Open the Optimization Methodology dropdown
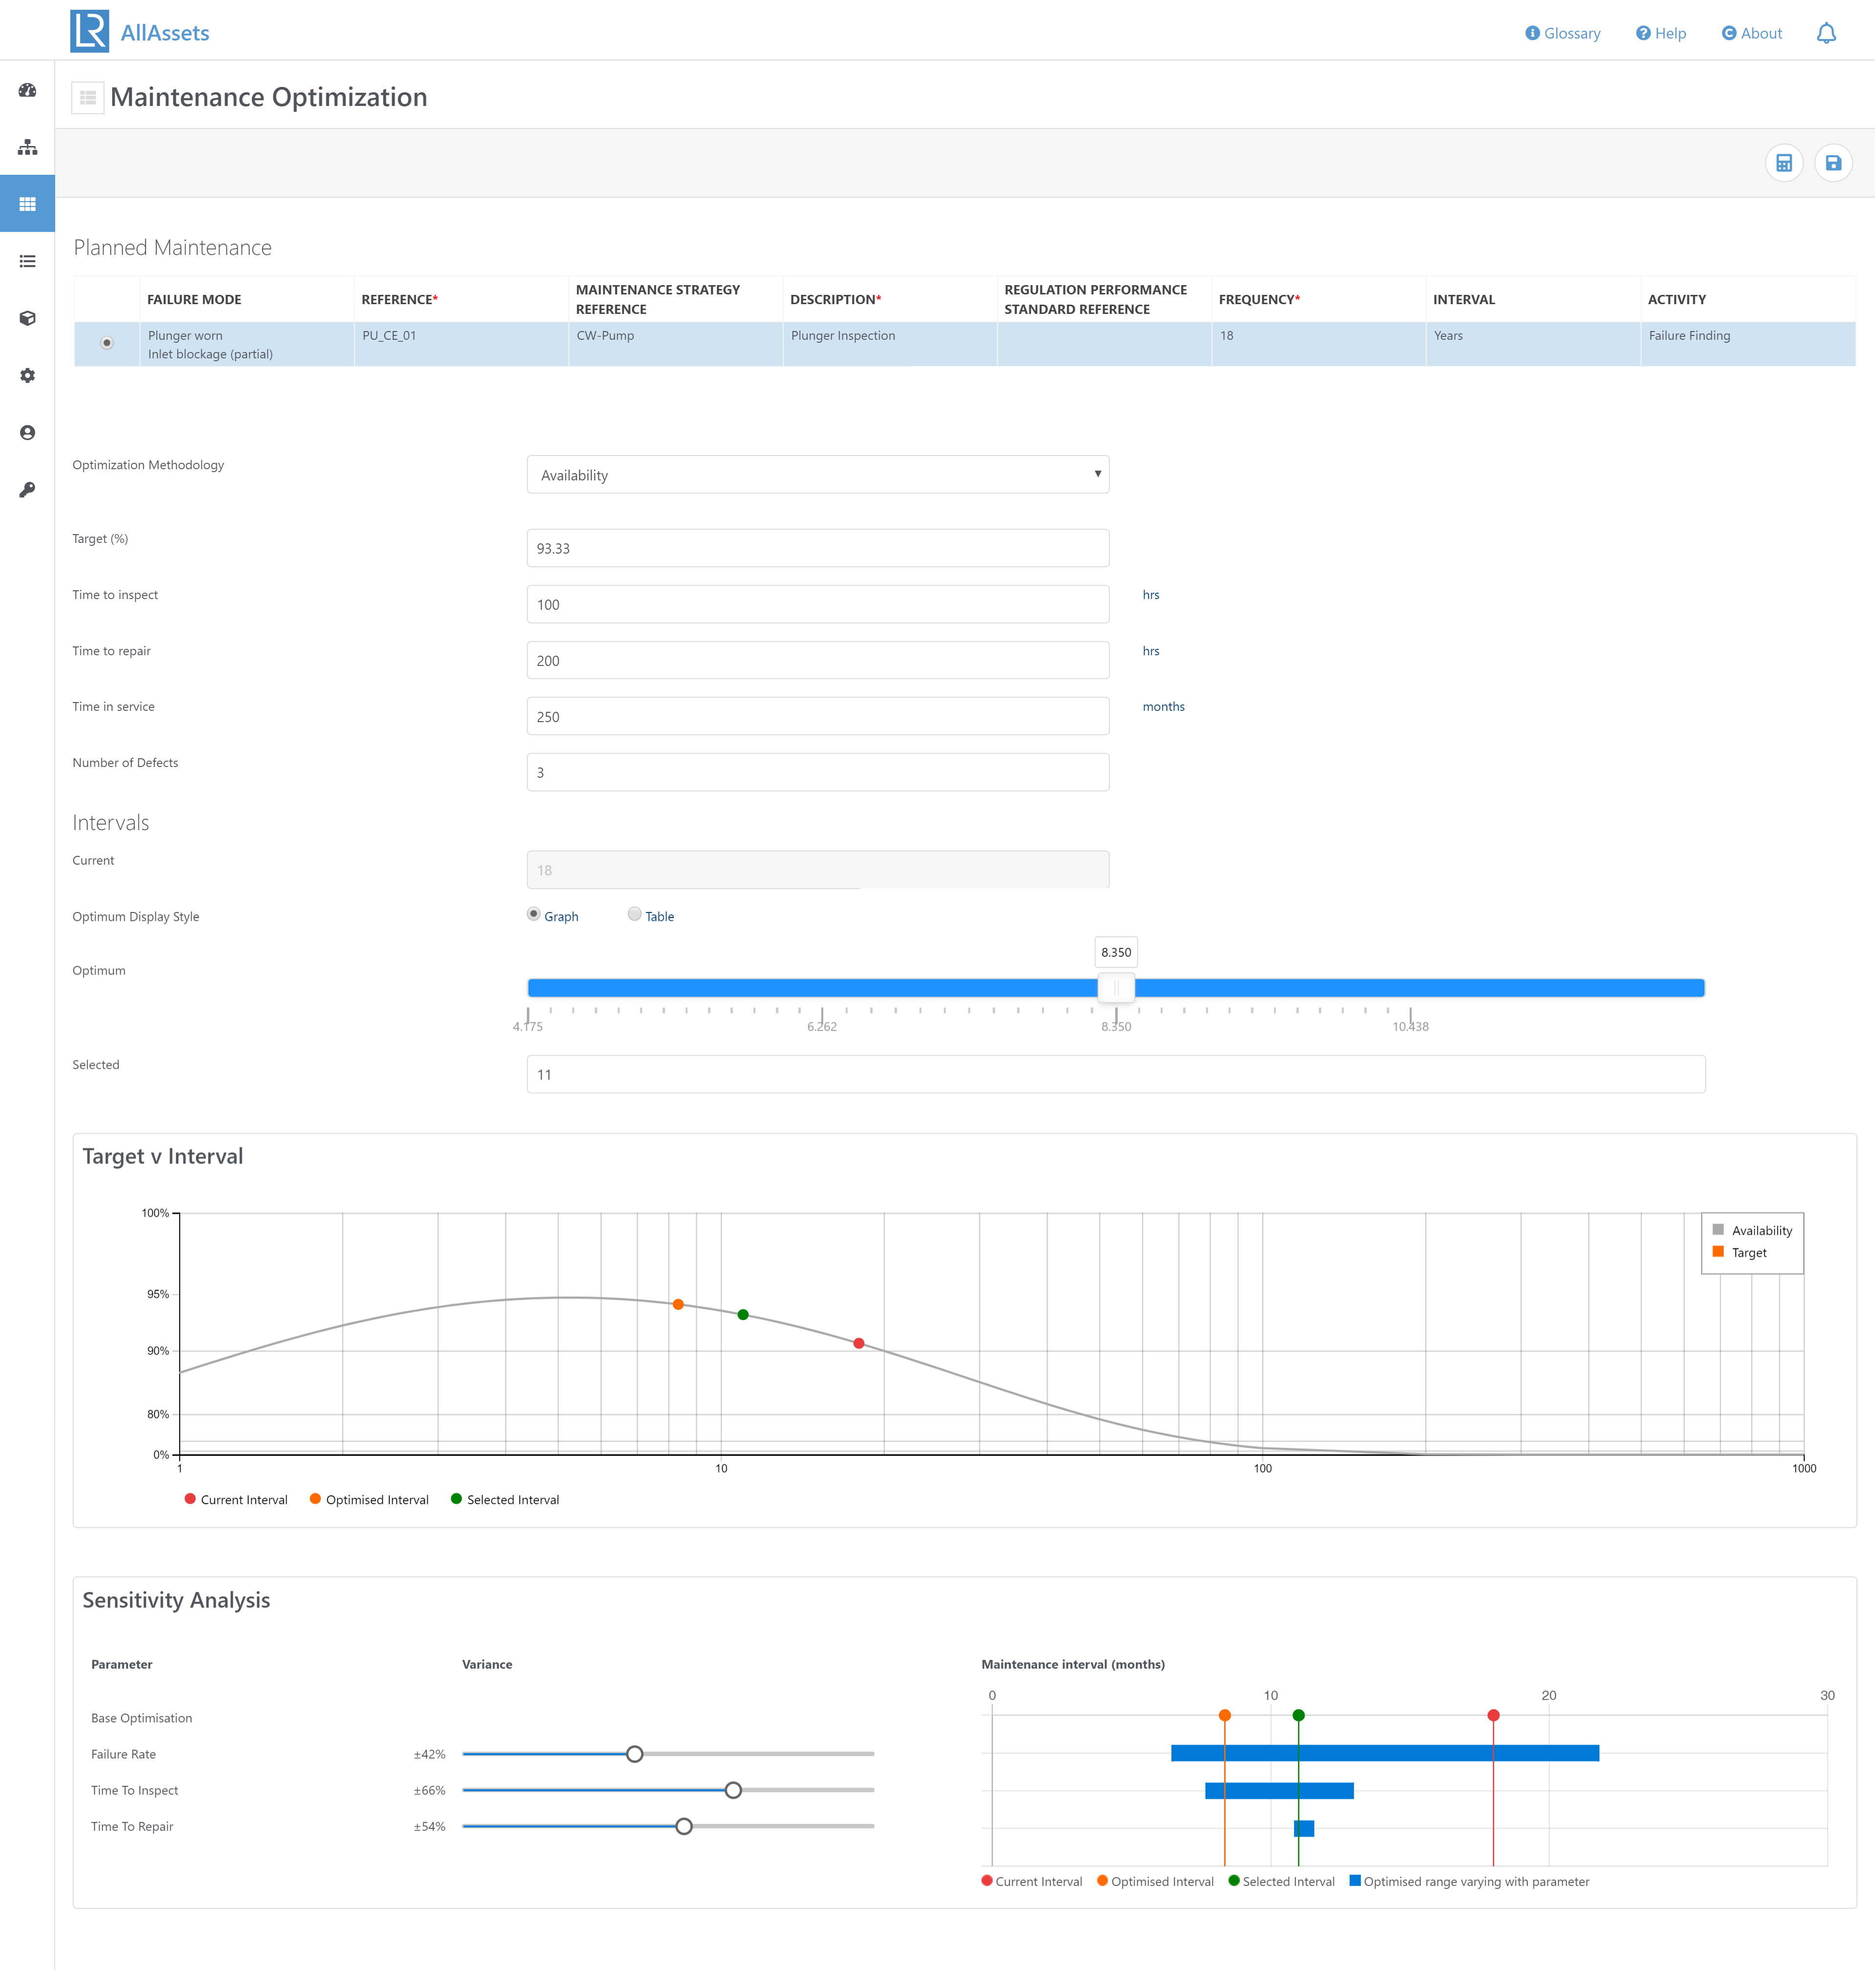This screenshot has height=1970, width=1876. (818, 475)
